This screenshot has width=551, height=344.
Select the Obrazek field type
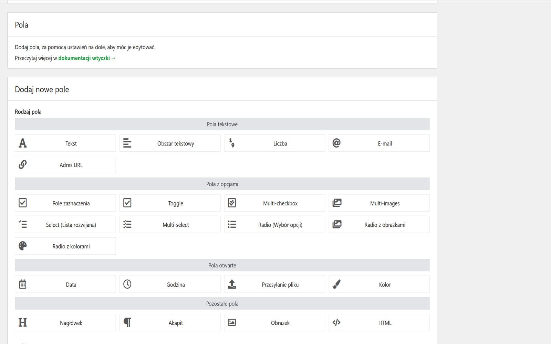[x=274, y=322]
